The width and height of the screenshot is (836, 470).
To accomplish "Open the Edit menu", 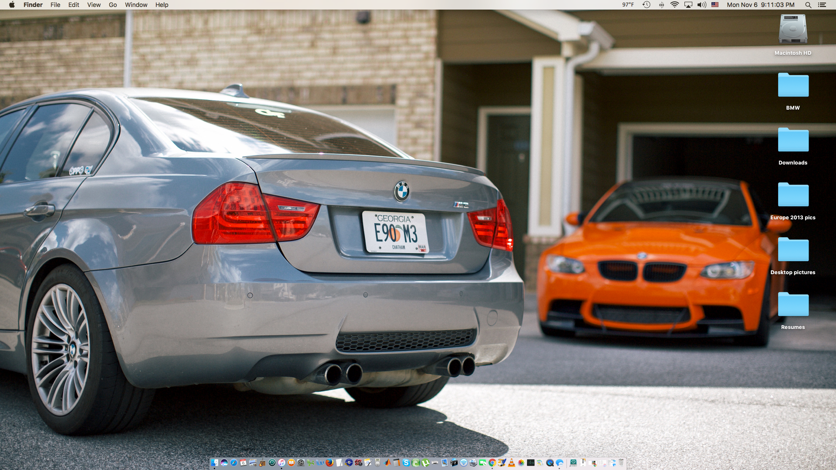I will click(x=74, y=5).
